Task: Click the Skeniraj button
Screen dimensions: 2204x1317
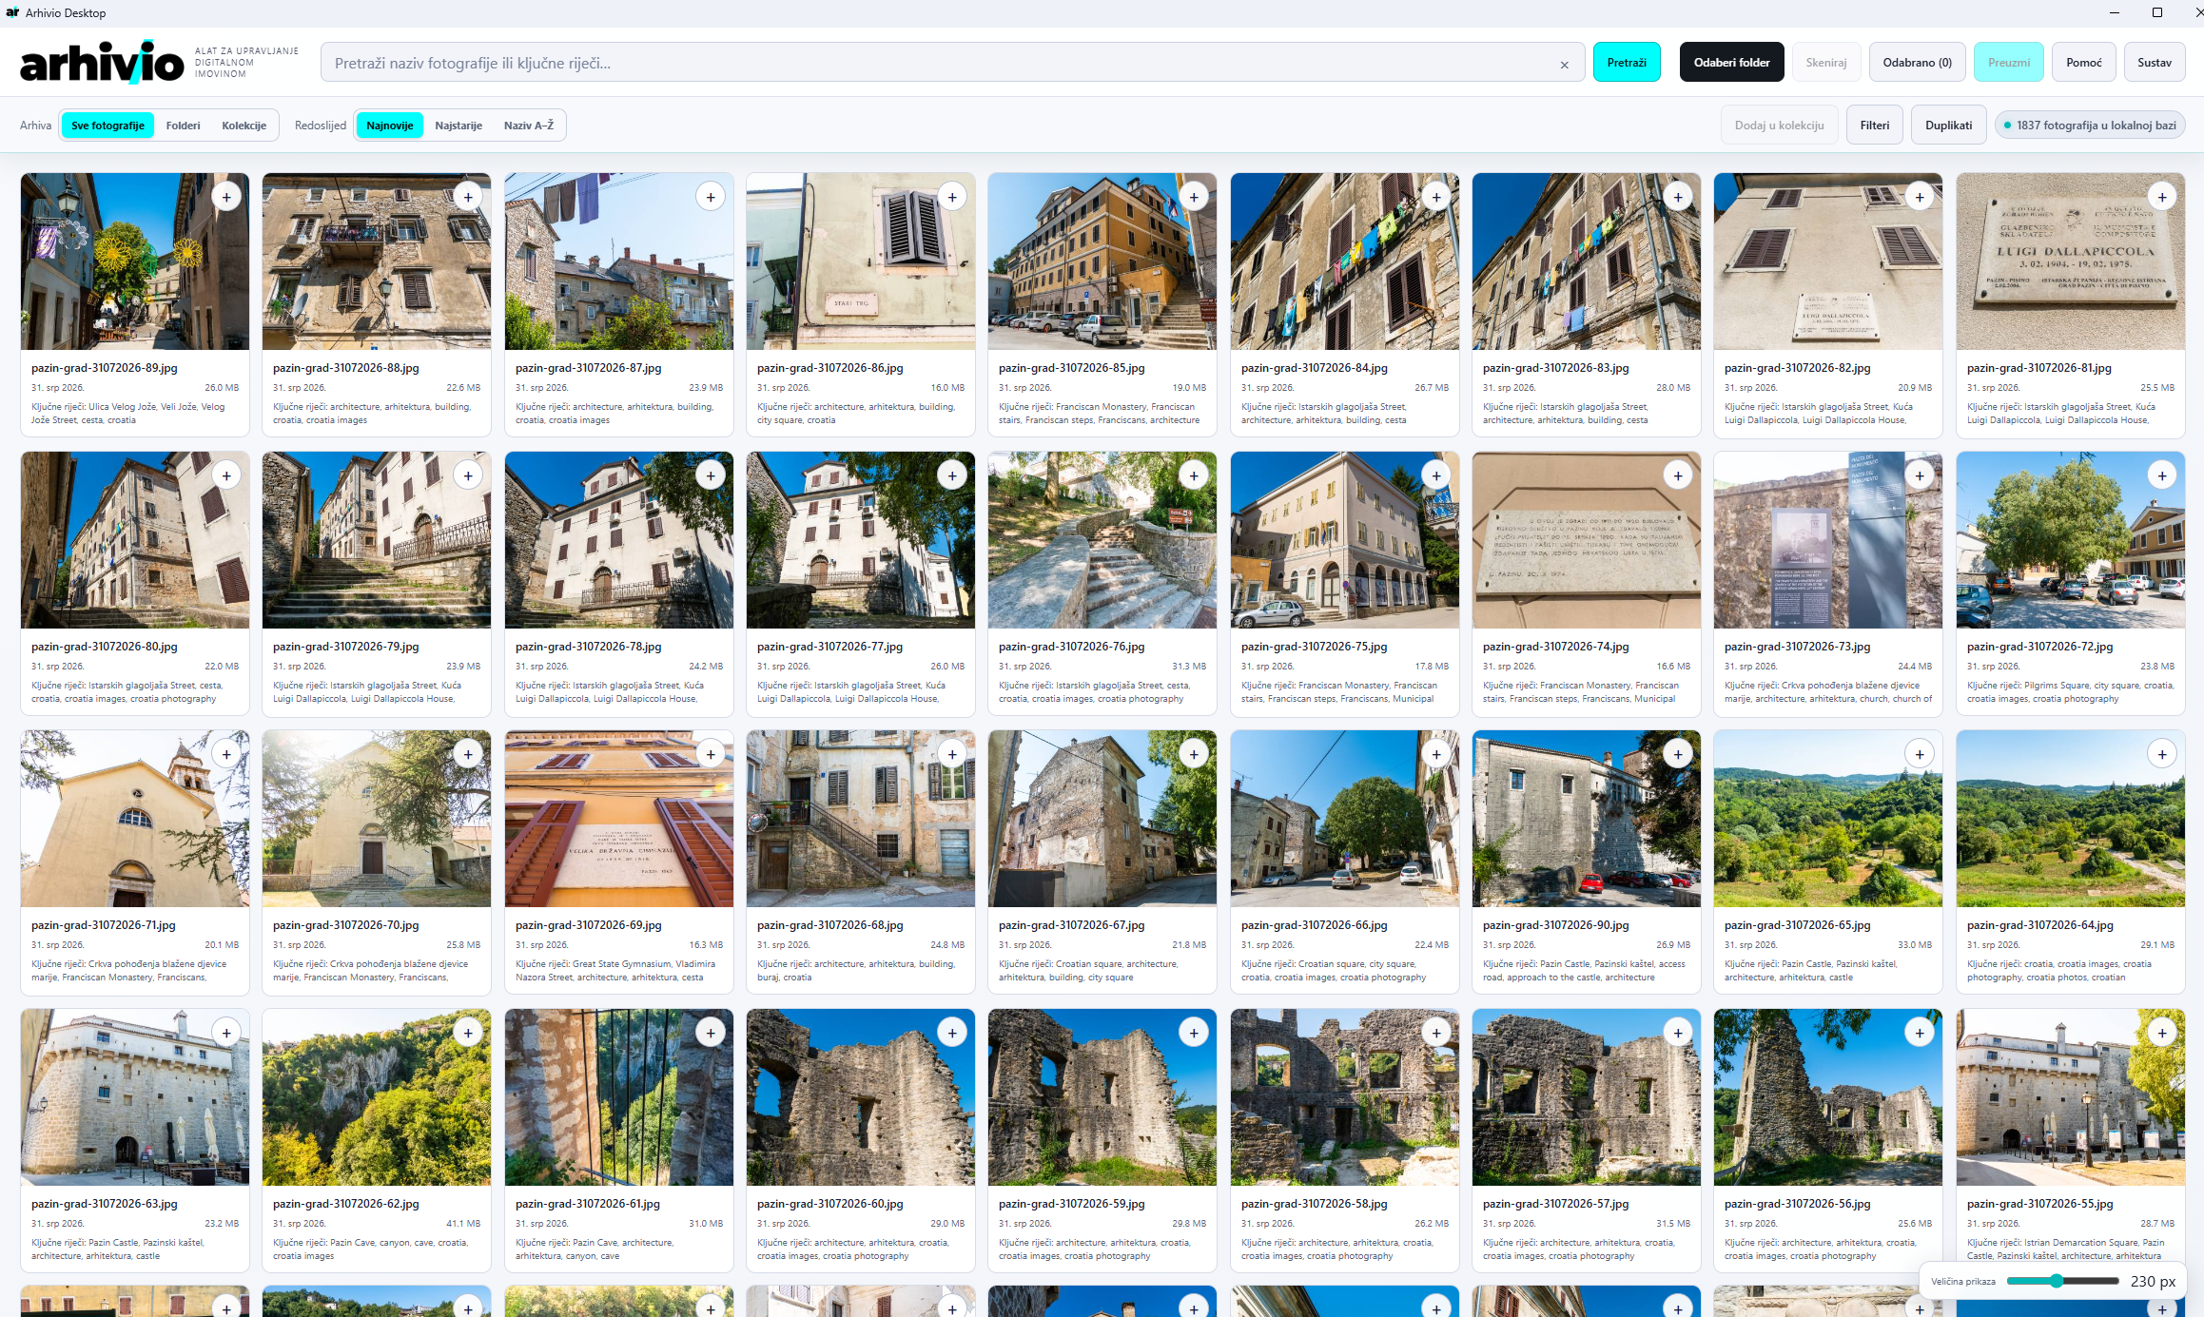Action: point(1826,63)
